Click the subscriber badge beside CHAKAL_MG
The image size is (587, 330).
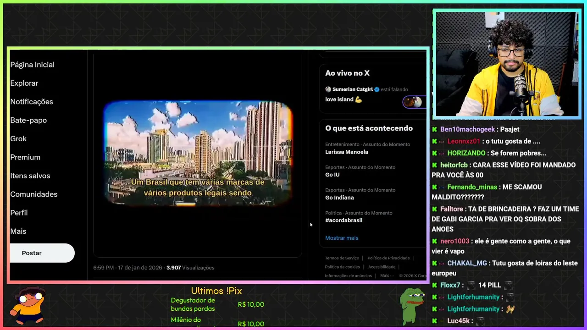(443, 264)
